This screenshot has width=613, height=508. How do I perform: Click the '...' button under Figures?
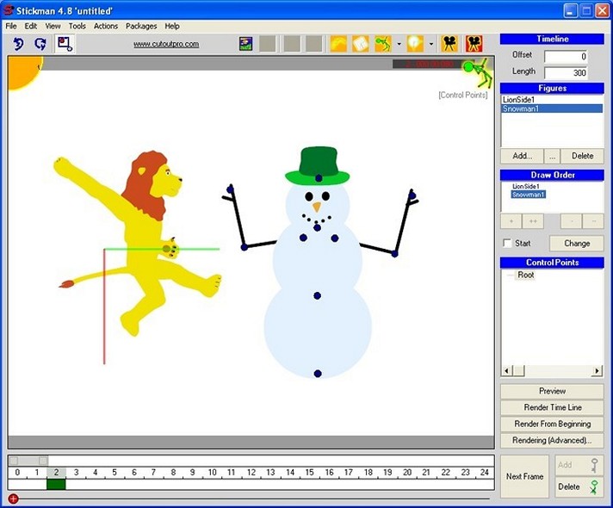(x=552, y=156)
